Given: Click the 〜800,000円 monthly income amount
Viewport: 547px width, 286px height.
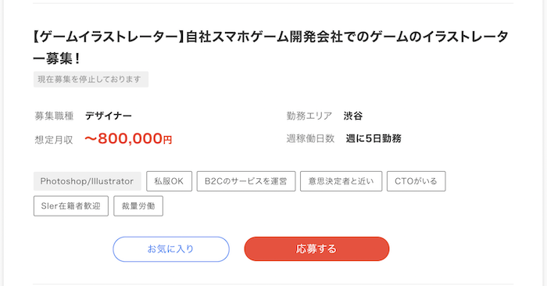Looking at the screenshot, I should [x=128, y=139].
